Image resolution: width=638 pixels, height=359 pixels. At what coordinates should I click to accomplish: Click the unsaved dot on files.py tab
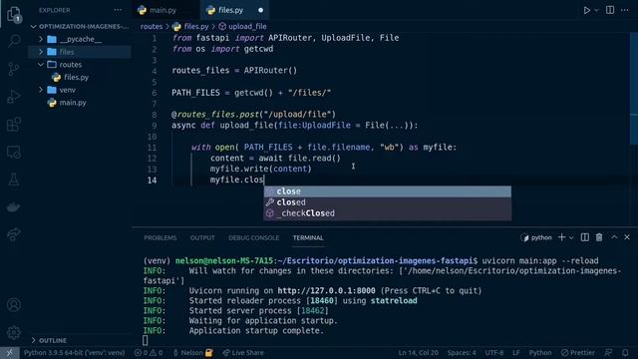[x=260, y=10]
